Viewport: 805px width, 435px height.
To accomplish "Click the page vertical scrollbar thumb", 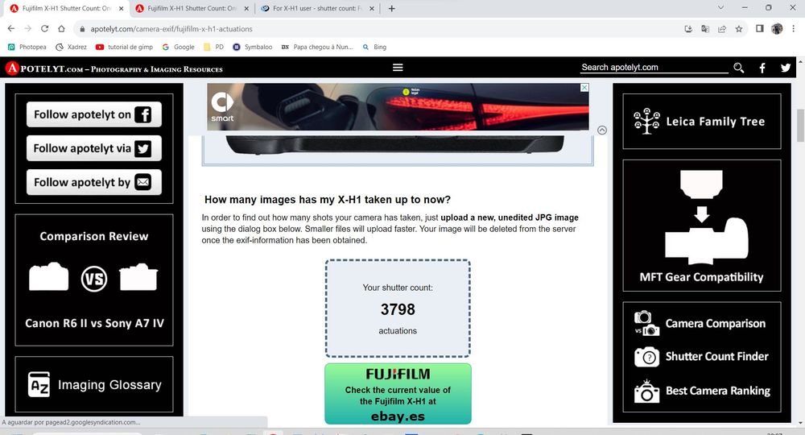I will pyautogui.click(x=800, y=125).
